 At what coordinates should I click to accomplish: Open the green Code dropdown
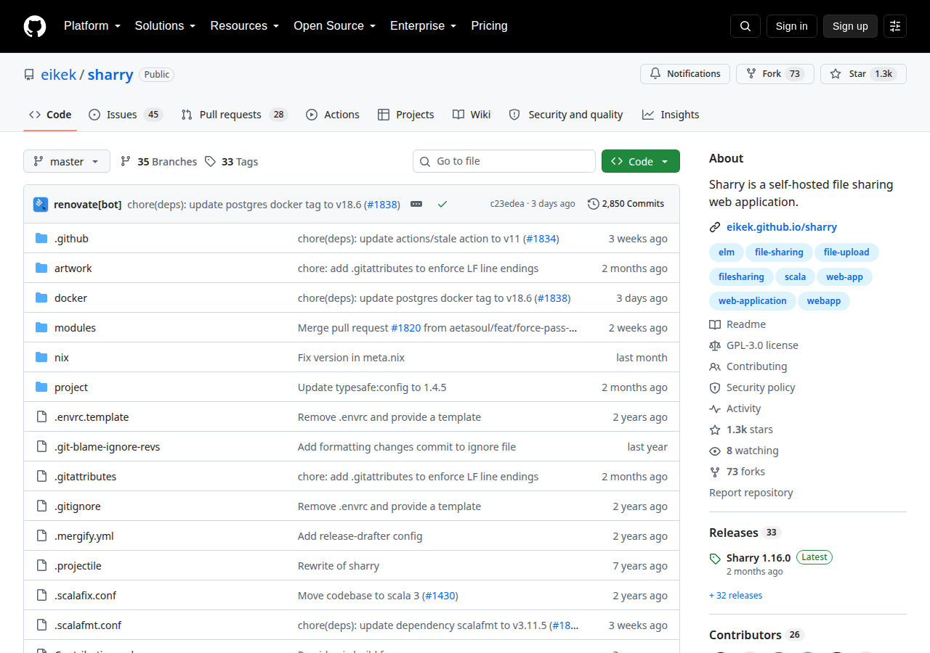pyautogui.click(x=641, y=161)
